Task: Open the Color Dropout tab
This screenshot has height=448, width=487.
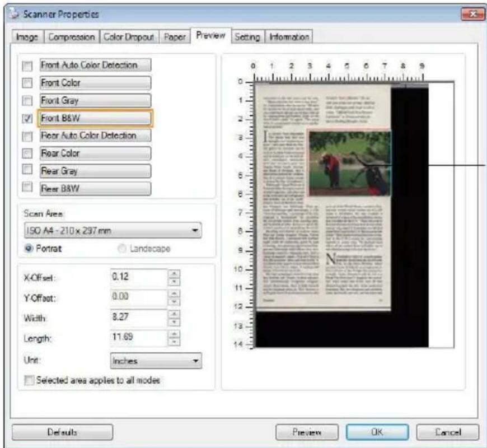Action: pyautogui.click(x=129, y=37)
